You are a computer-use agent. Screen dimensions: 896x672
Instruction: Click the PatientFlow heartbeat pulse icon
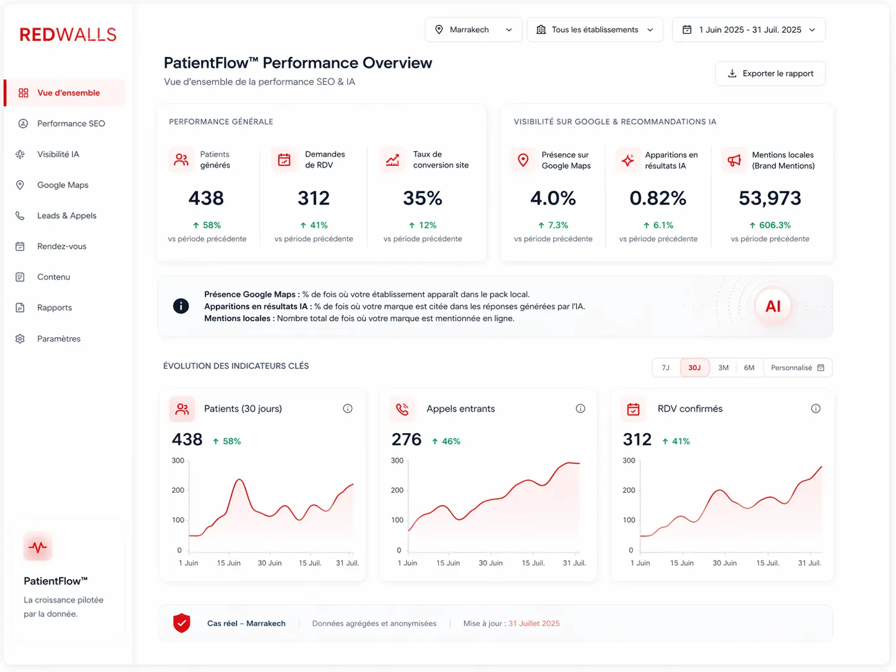(38, 547)
